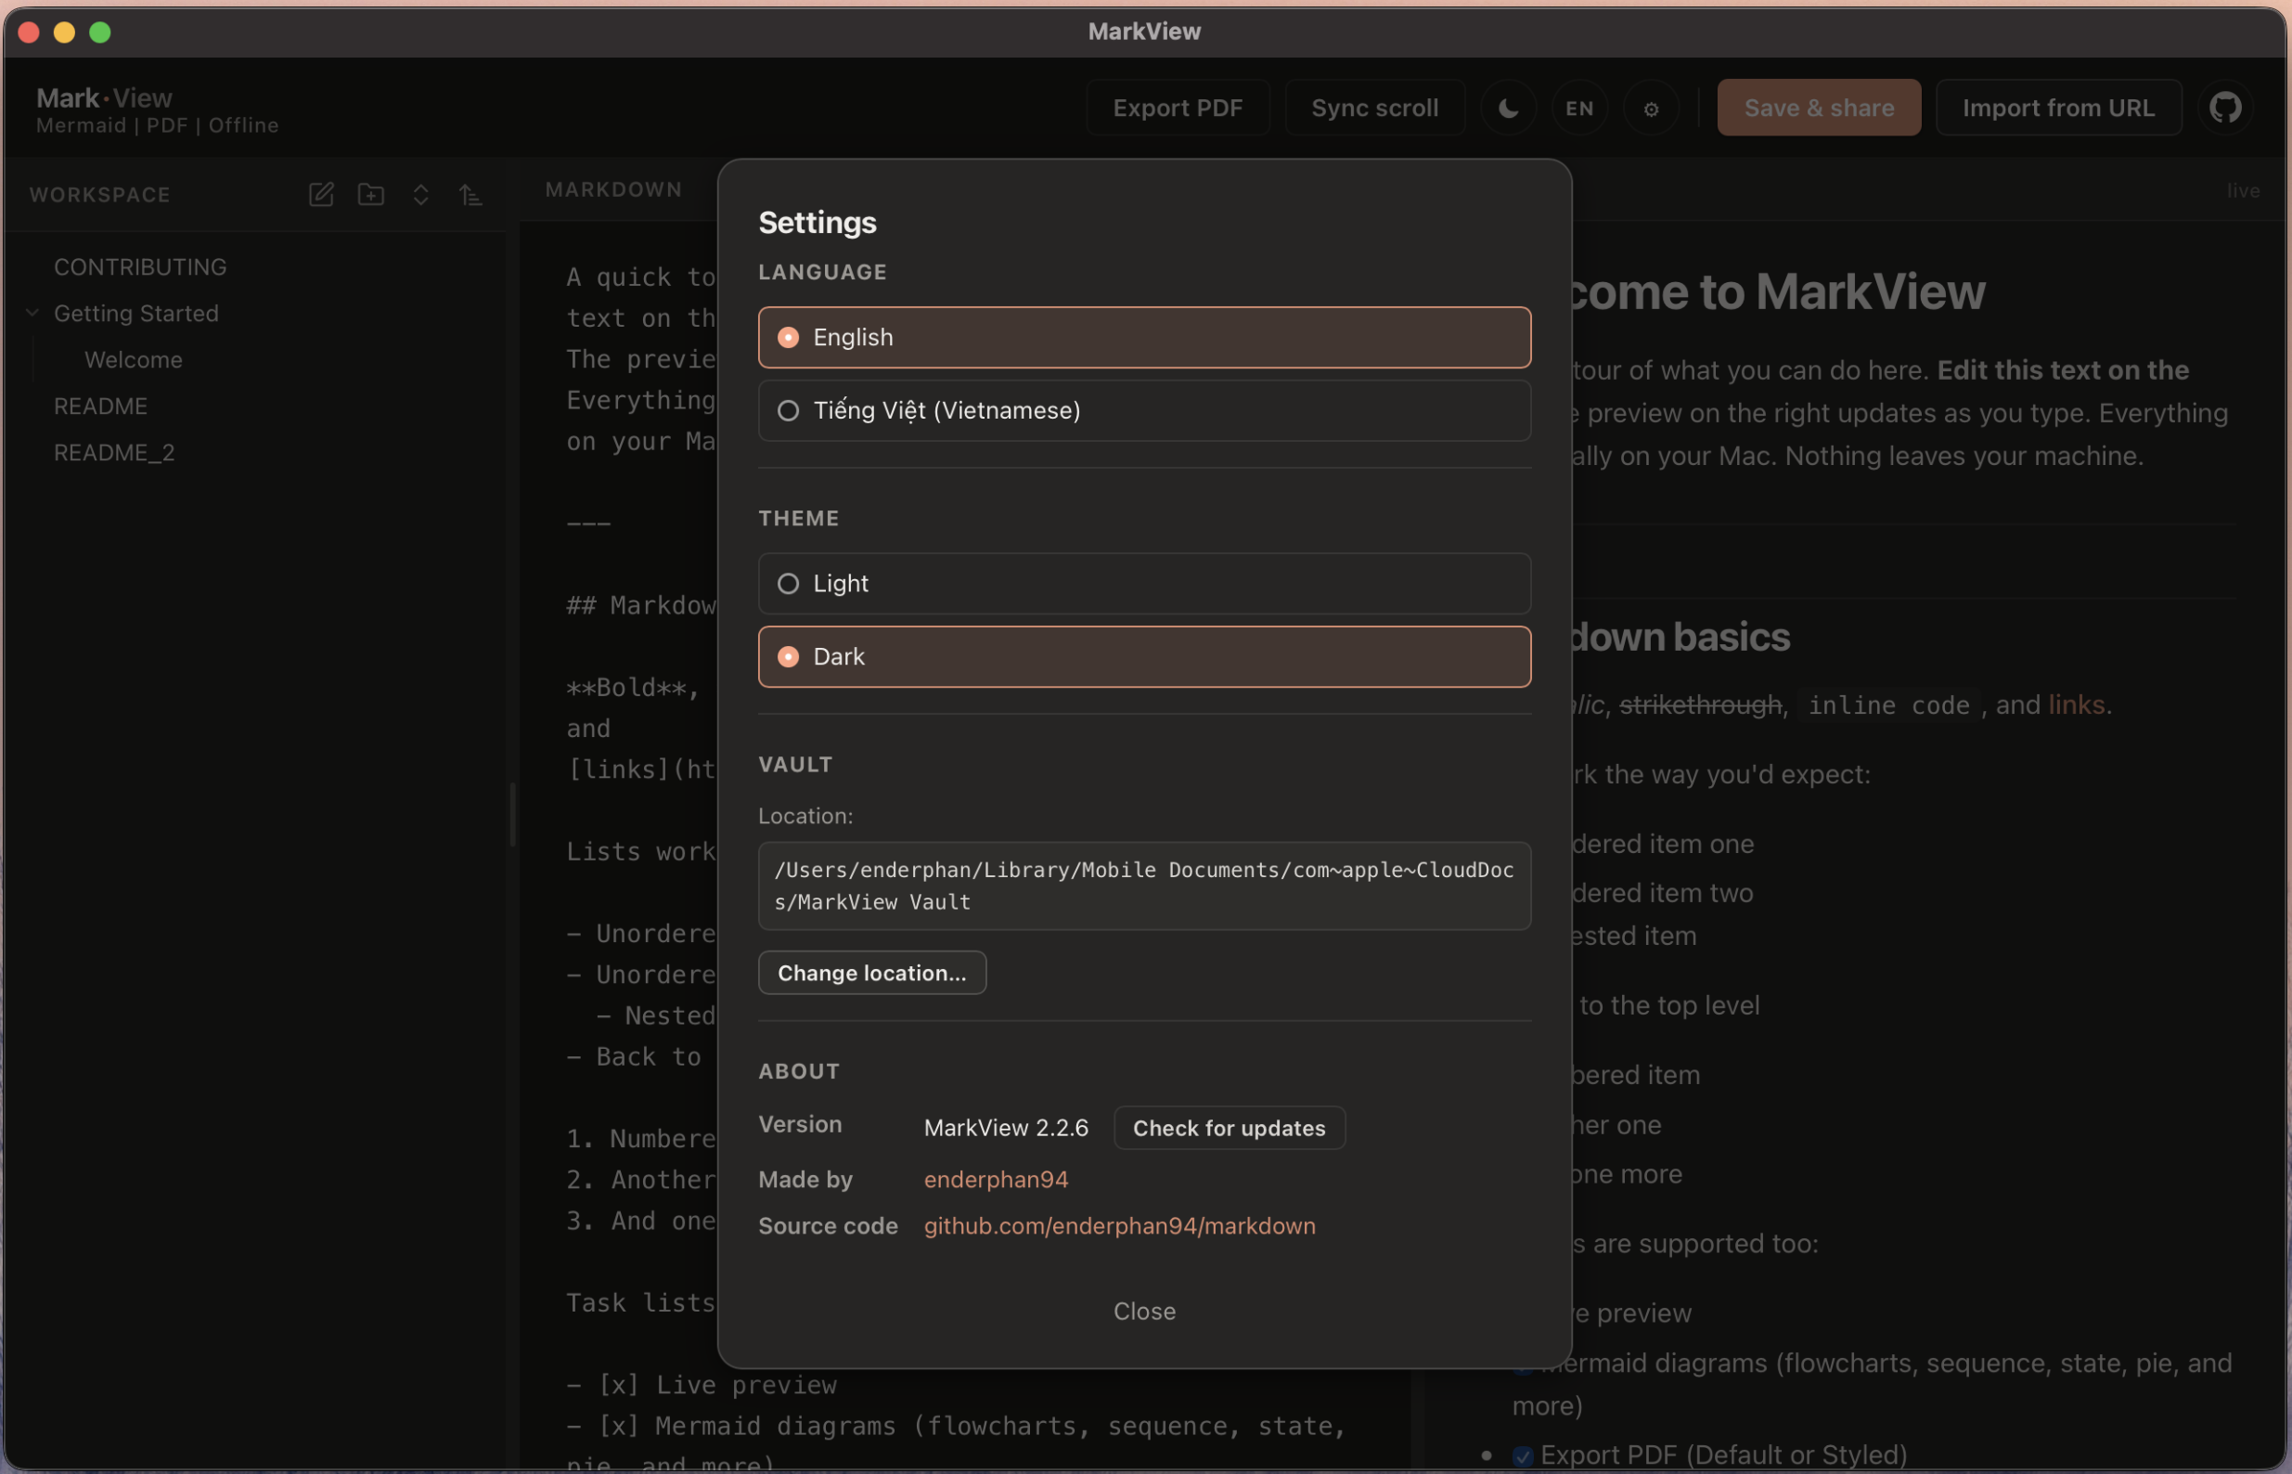The height and width of the screenshot is (1474, 2292).
Task: Choose the Dark theme option
Action: point(1144,656)
